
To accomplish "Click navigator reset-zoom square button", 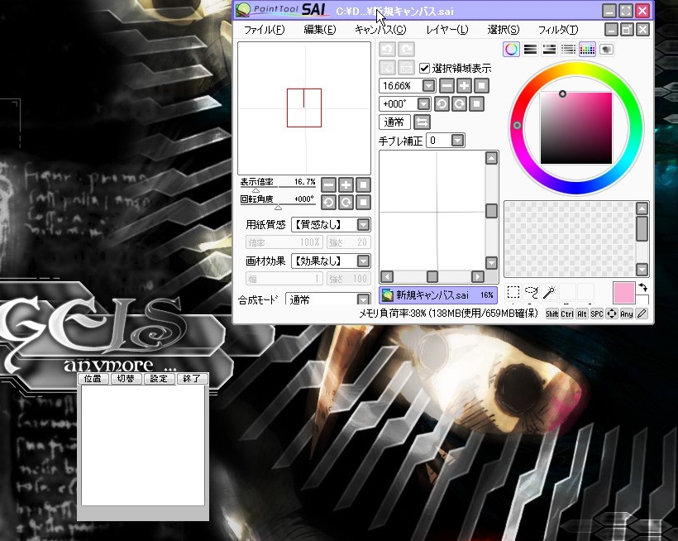I will (363, 185).
